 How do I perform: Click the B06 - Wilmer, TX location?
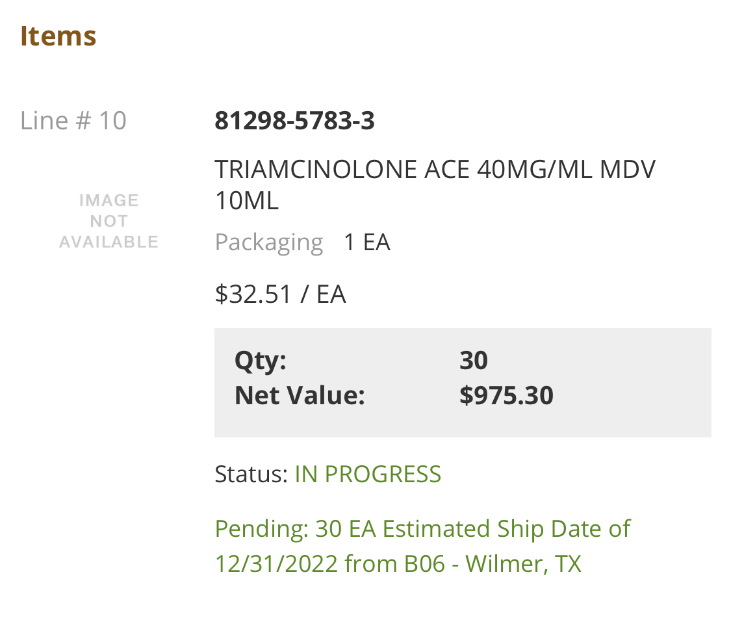pos(493,563)
